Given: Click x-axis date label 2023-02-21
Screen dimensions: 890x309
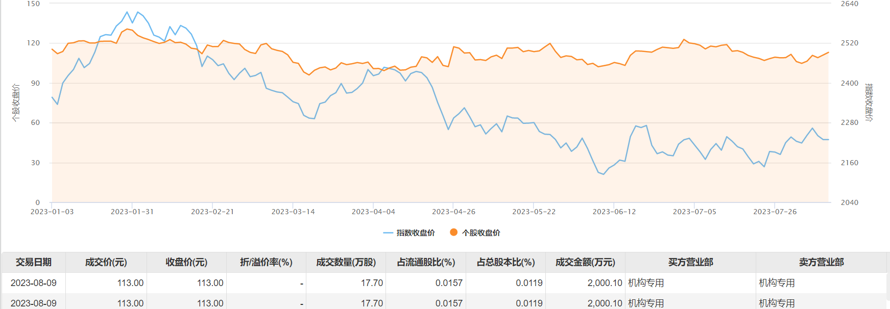Looking at the screenshot, I should (x=212, y=212).
